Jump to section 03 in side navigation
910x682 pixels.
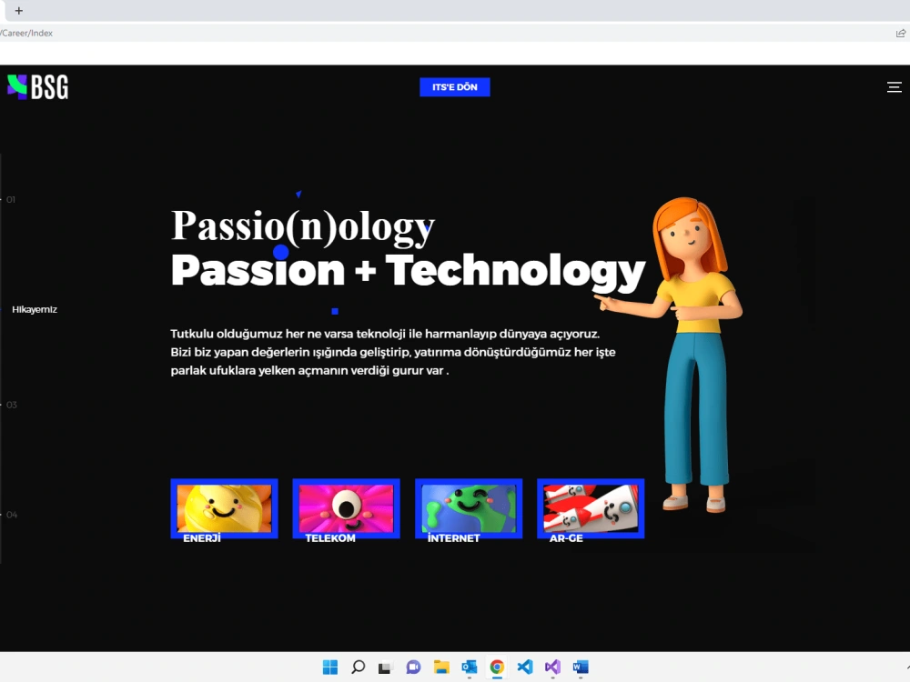pos(12,405)
